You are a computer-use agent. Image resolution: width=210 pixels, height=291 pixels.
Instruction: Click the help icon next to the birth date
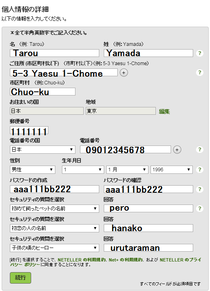click(200, 169)
